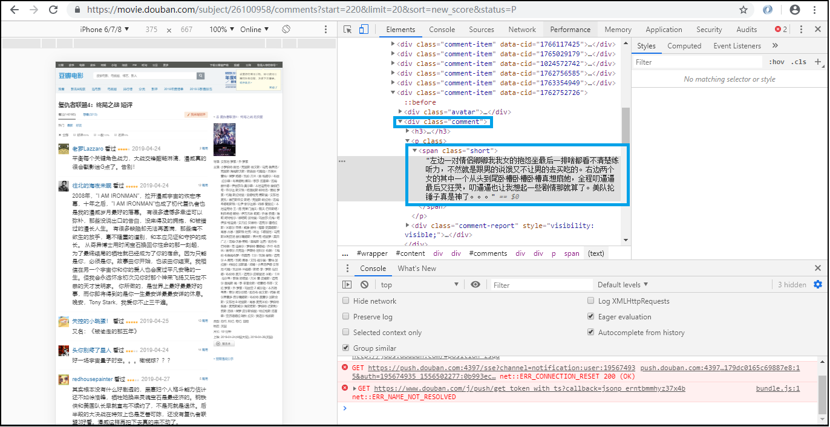Open the Performance tab

click(x=570, y=29)
